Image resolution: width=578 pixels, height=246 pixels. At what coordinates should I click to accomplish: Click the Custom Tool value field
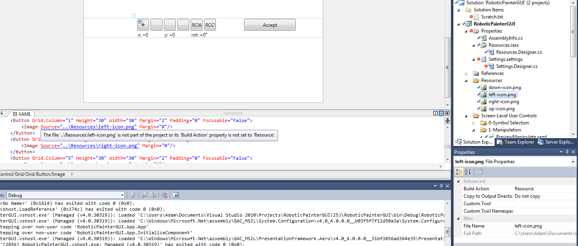tap(545, 204)
